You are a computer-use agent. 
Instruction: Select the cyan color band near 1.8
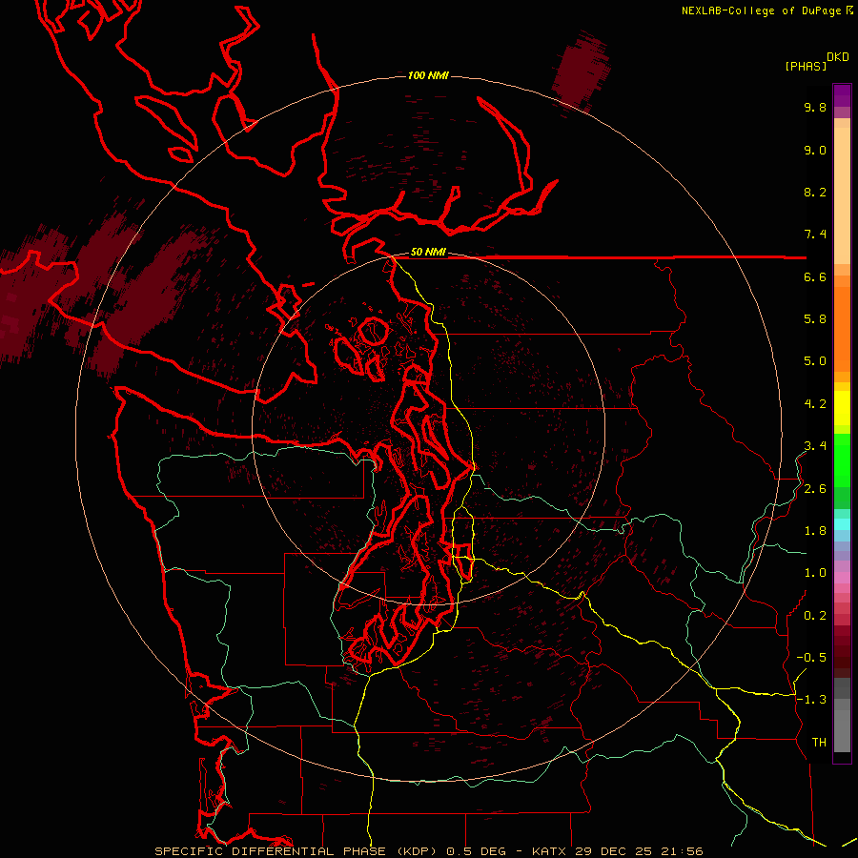coord(842,524)
